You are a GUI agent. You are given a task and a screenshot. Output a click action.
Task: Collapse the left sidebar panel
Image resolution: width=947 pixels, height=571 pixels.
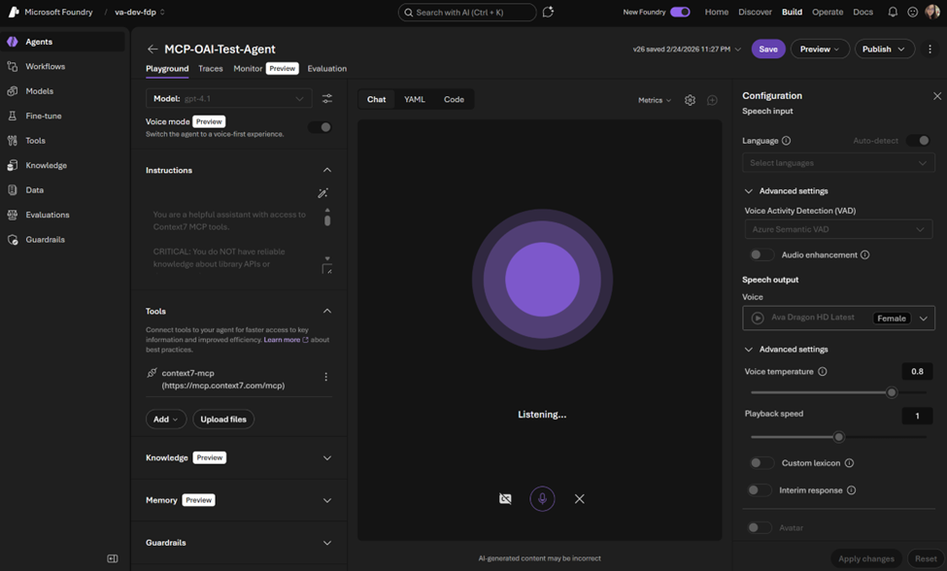113,558
